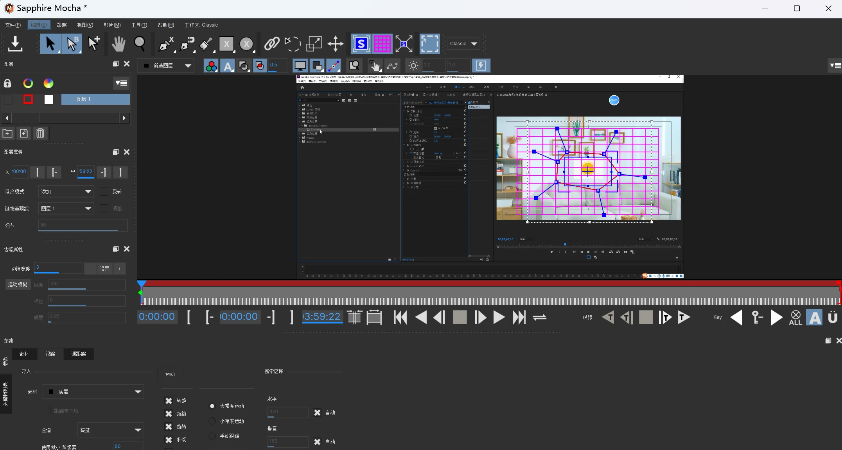The image size is (842, 450).
Task: Click the red layer outline color swatch
Action: (x=28, y=99)
